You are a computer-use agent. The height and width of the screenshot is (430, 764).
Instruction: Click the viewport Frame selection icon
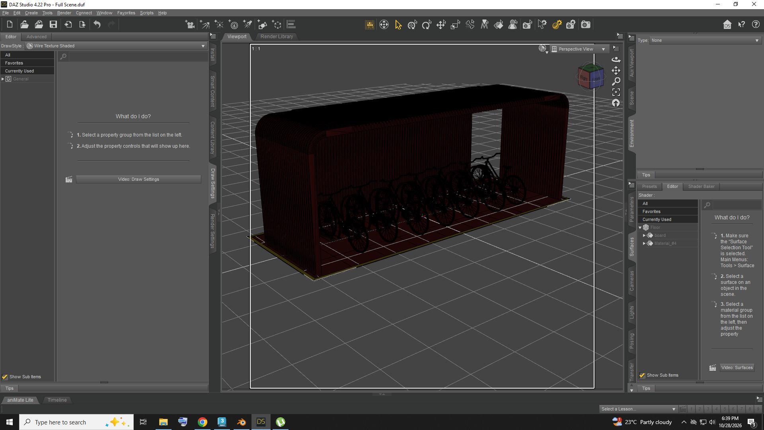pos(616,92)
